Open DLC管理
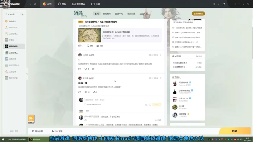This screenshot has height=142, width=253. point(57,131)
